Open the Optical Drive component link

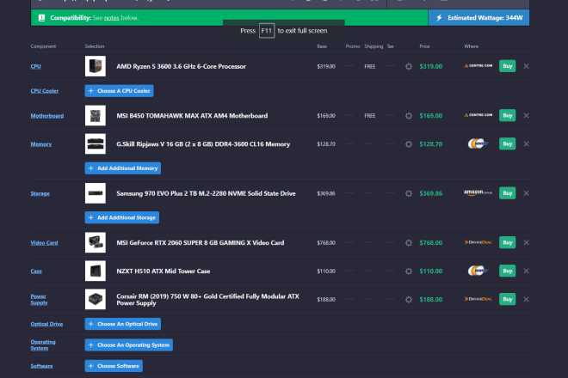(46, 324)
